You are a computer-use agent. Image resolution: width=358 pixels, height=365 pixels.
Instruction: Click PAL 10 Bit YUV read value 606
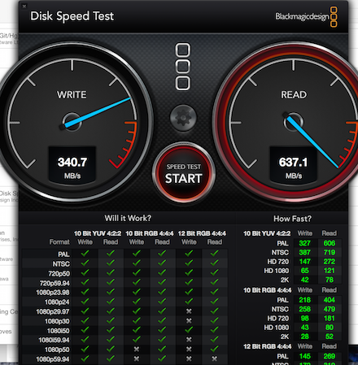[x=330, y=243]
